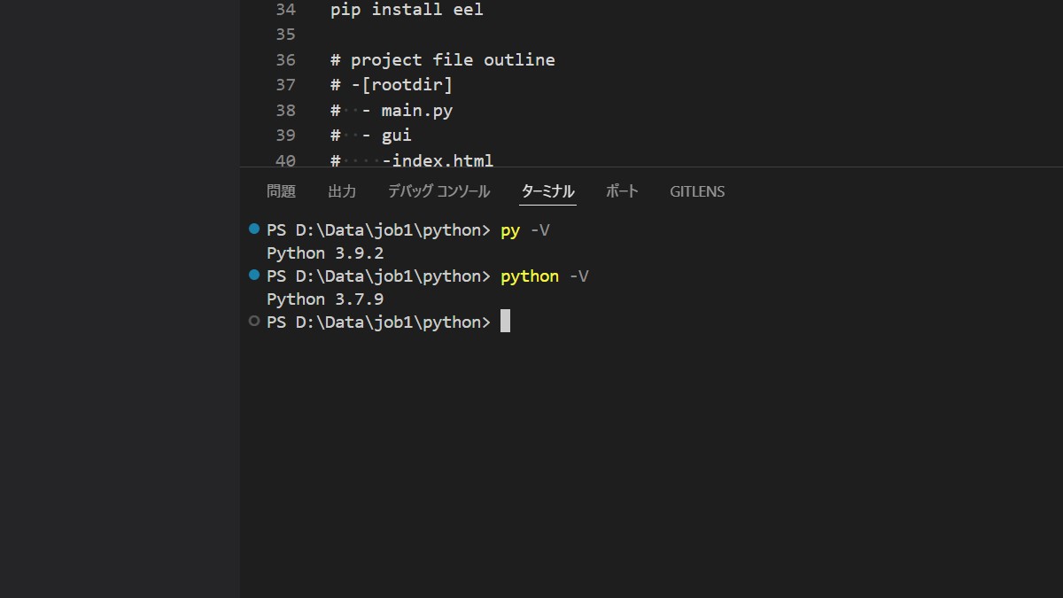
Task: Click the 'Python 3.9.2' output line
Action: 325,253
